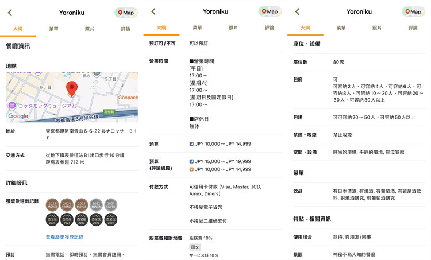
Task: Select 評論 tab on right screen
Action: pos(413,28)
